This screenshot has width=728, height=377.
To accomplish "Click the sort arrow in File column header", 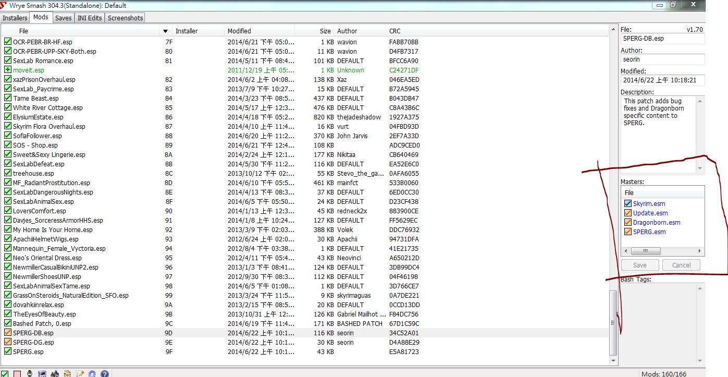I will coord(166,31).
